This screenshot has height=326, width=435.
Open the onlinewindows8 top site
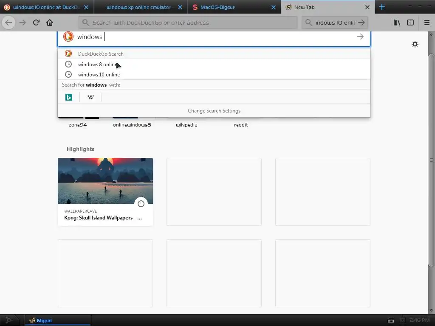[132, 125]
